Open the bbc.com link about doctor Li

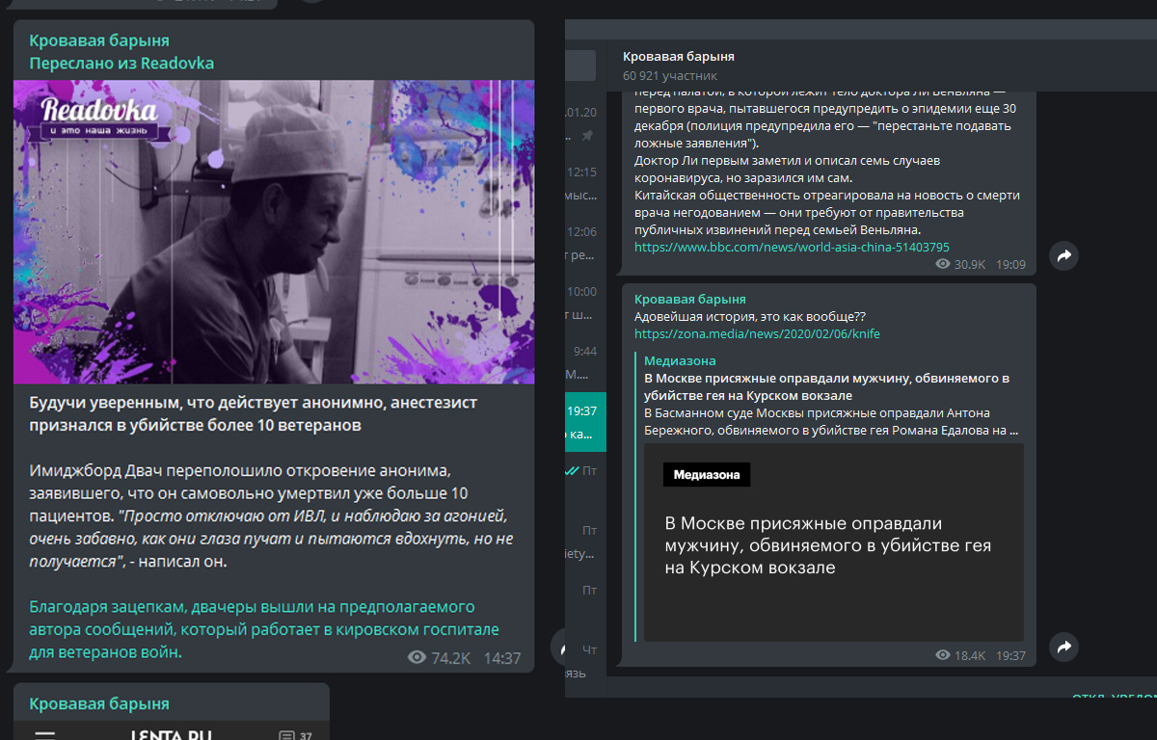pos(791,247)
